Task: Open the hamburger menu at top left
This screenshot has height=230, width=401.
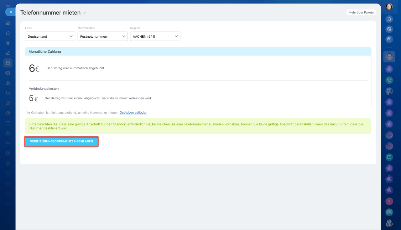Action: tap(8, 6)
